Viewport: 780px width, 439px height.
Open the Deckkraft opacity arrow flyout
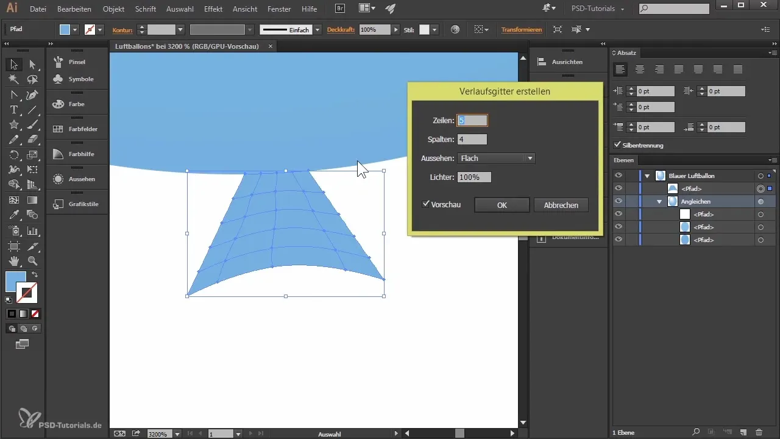click(396, 29)
